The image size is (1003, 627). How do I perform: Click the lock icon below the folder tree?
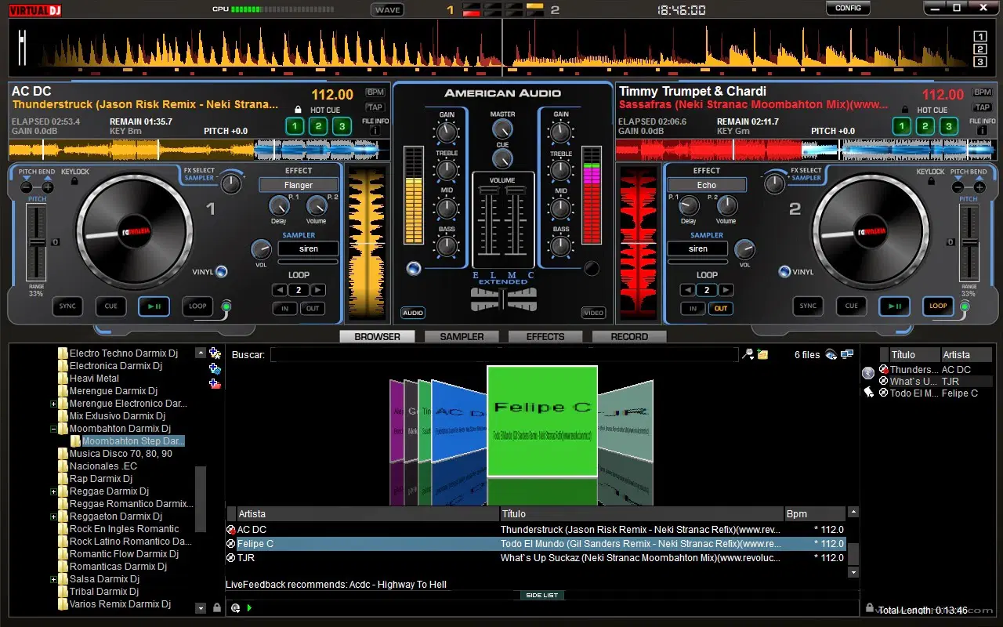217,607
